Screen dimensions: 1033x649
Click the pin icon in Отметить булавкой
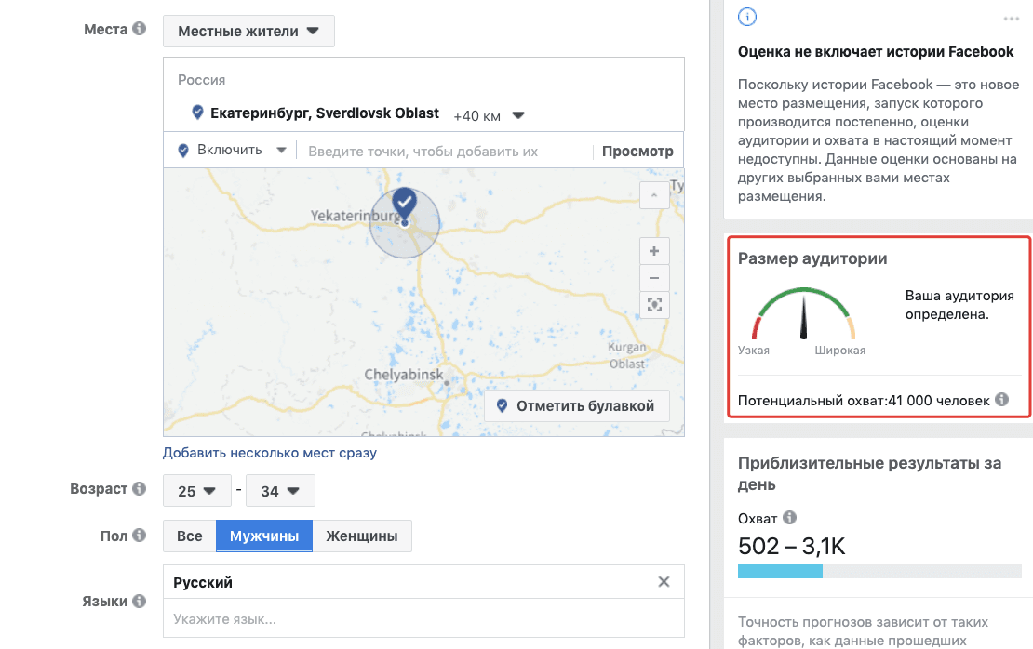point(502,405)
